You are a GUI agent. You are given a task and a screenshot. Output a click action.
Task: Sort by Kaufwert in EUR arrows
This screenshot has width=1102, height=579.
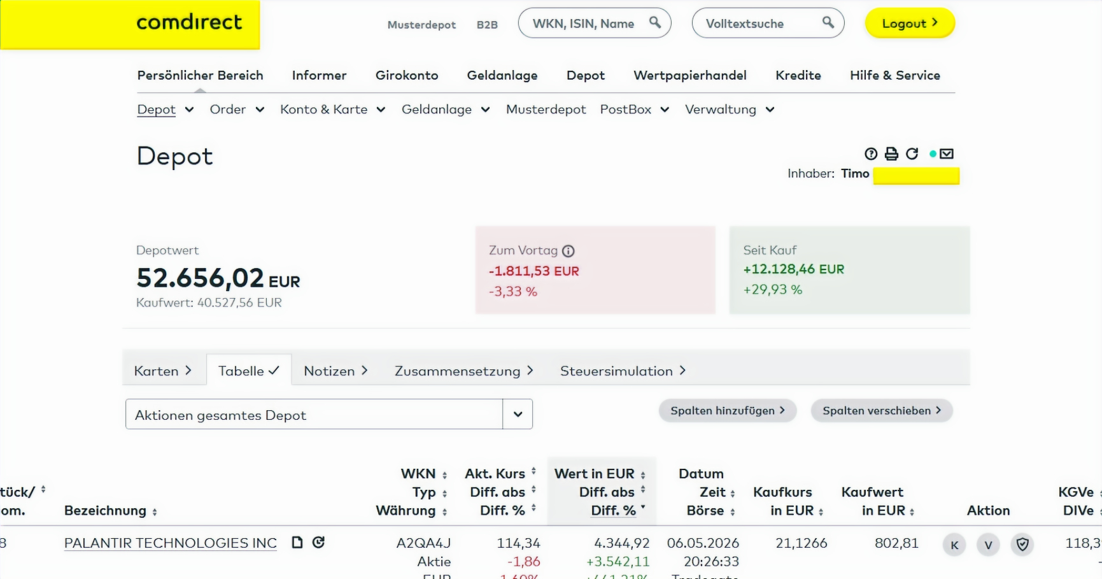point(912,511)
